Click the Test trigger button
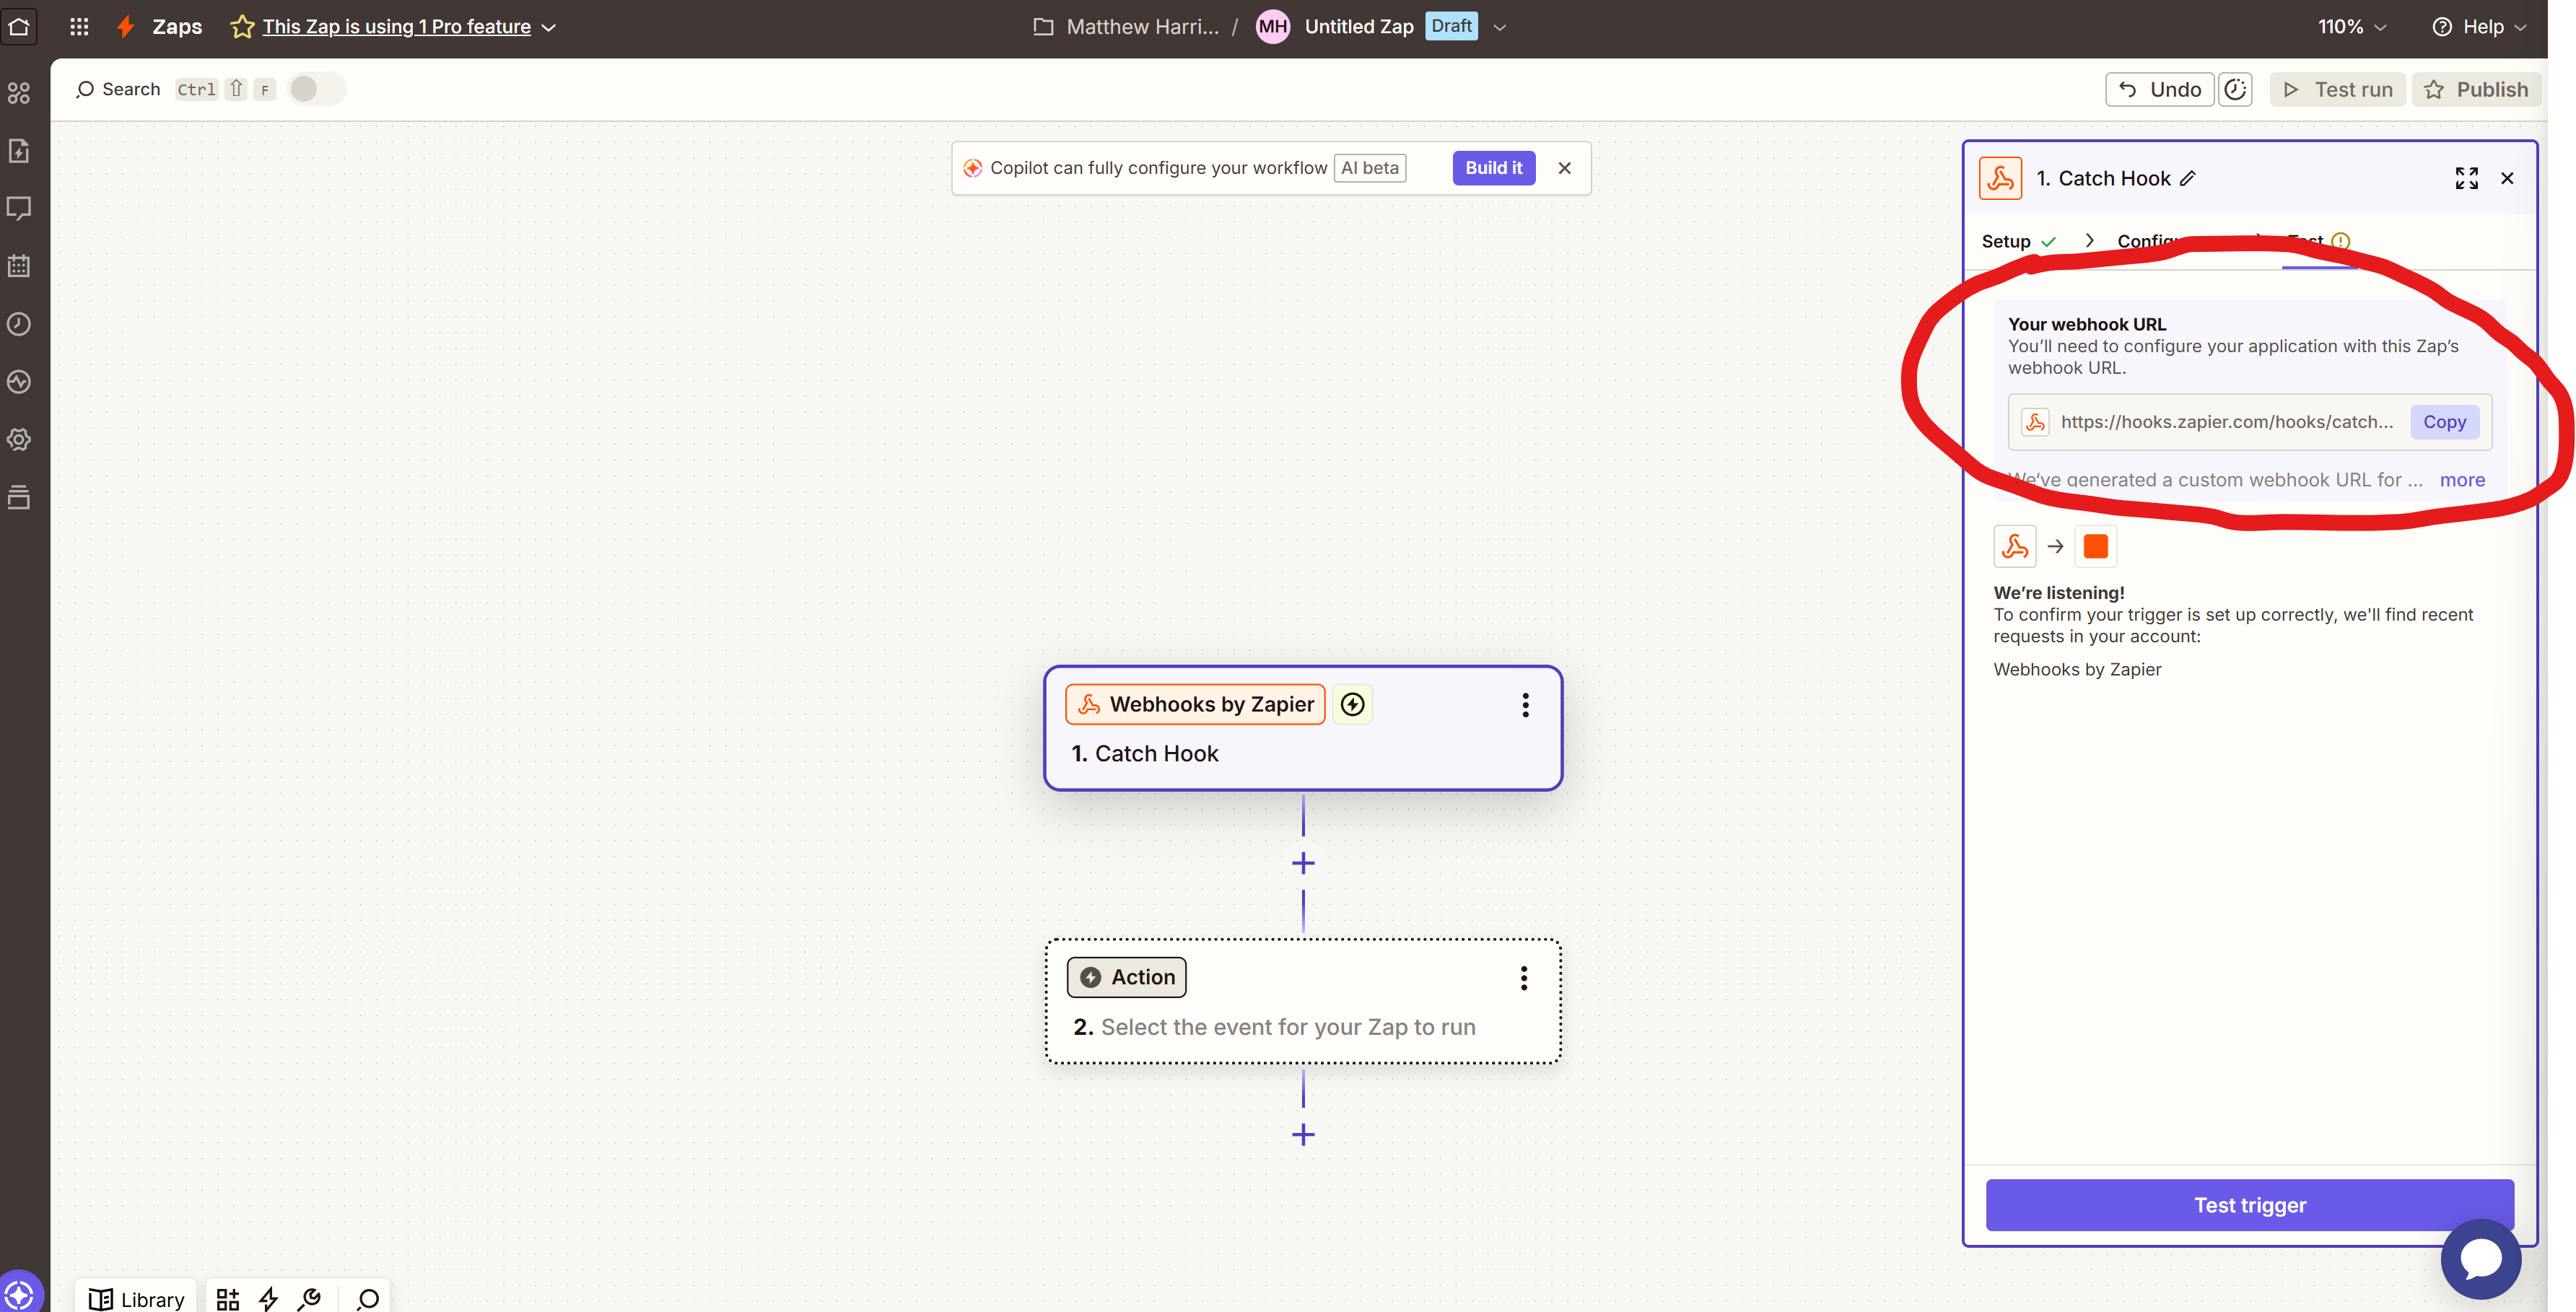This screenshot has width=2576, height=1312. tap(2250, 1205)
